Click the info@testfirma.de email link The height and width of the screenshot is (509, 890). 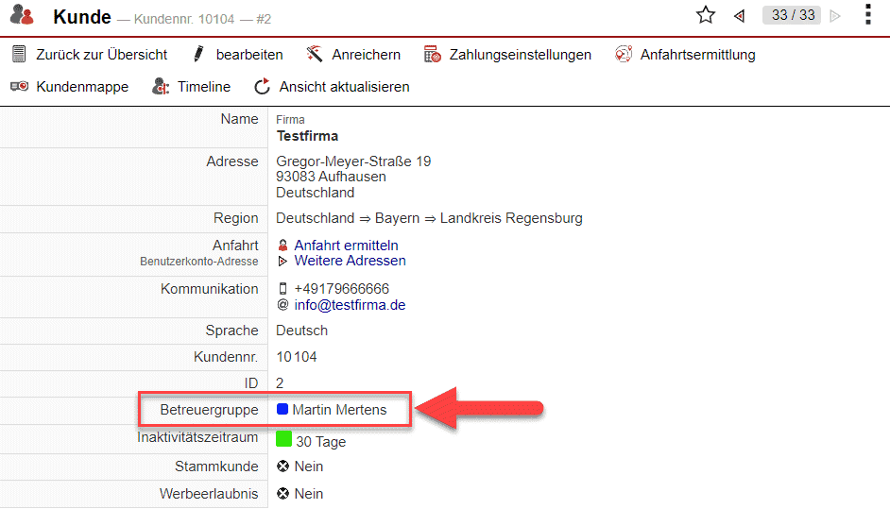350,305
